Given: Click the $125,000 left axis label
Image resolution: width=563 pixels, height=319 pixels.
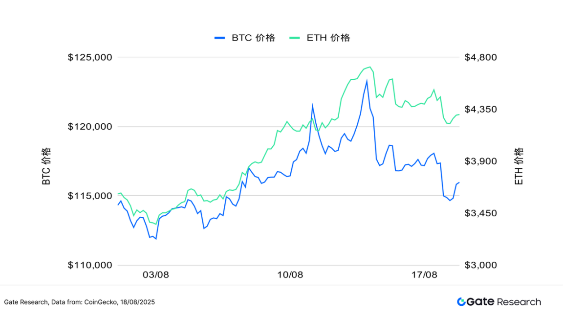Looking at the screenshot, I should coord(90,57).
